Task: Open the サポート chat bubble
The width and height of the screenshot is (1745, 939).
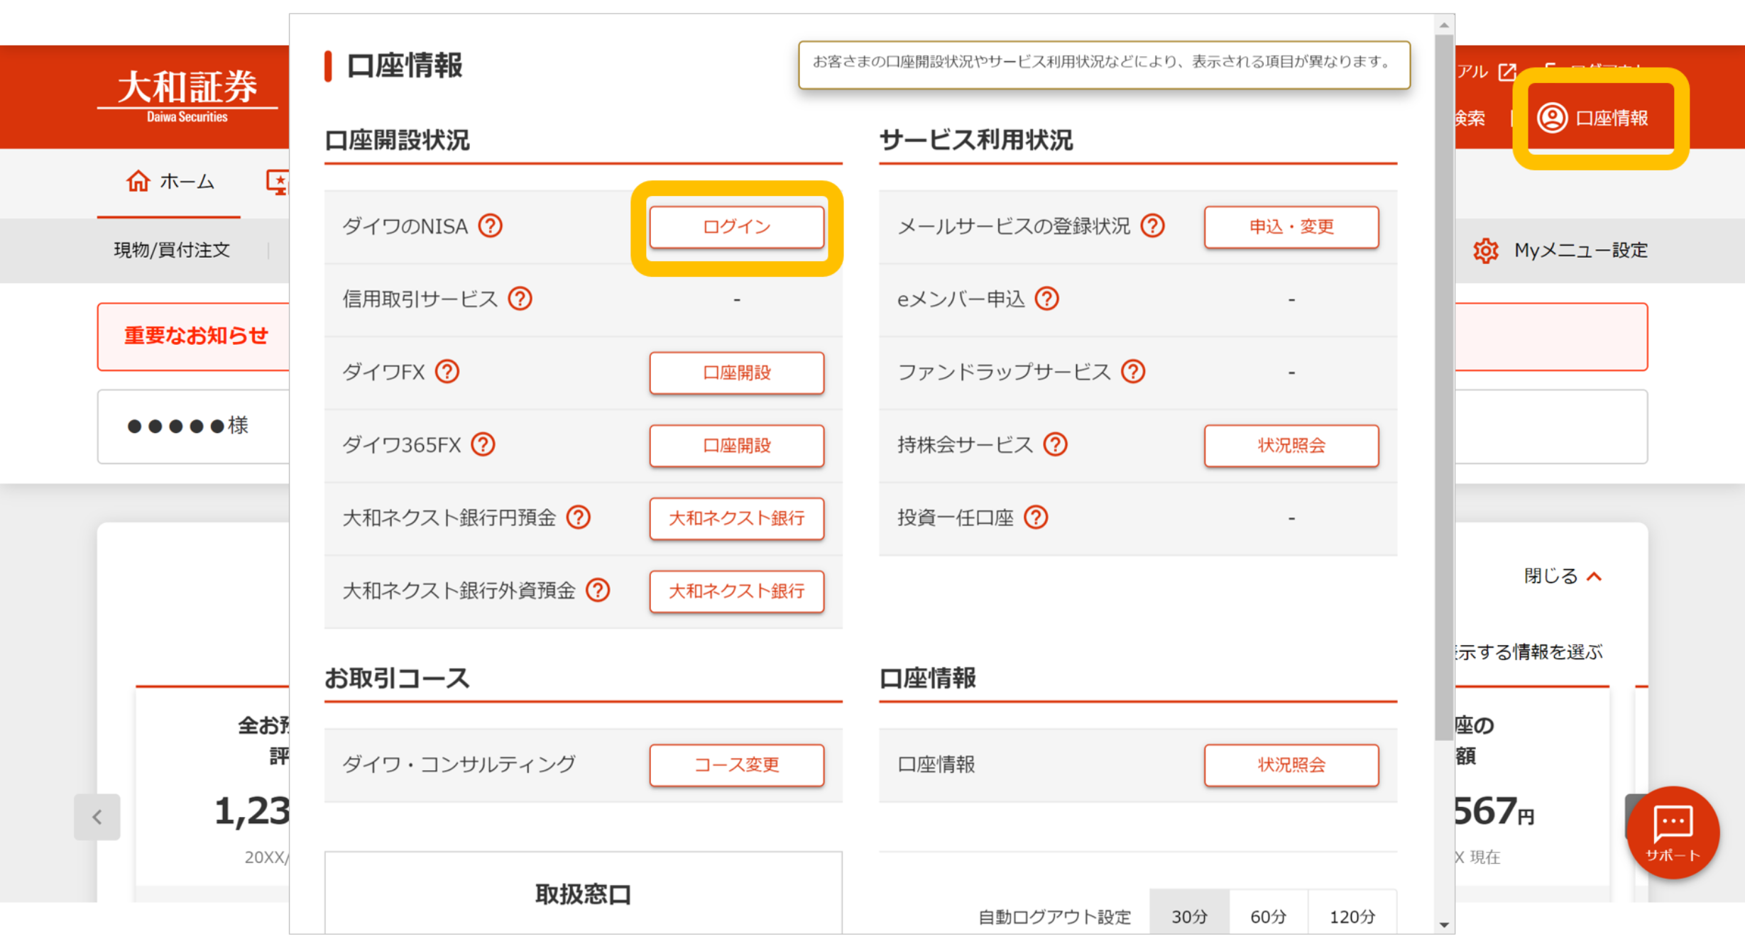Action: point(1673,833)
